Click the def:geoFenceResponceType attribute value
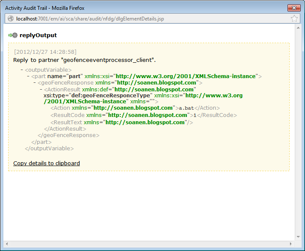 [x=111, y=96]
